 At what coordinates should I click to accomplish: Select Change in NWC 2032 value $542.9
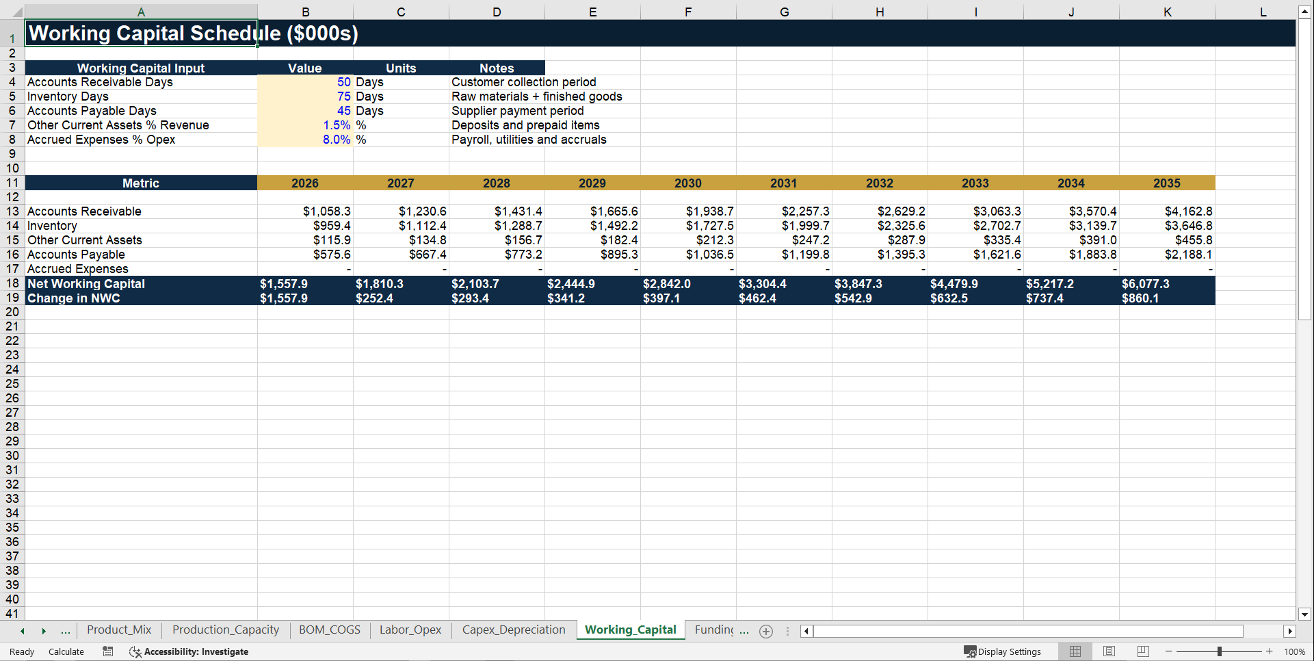[x=880, y=298]
